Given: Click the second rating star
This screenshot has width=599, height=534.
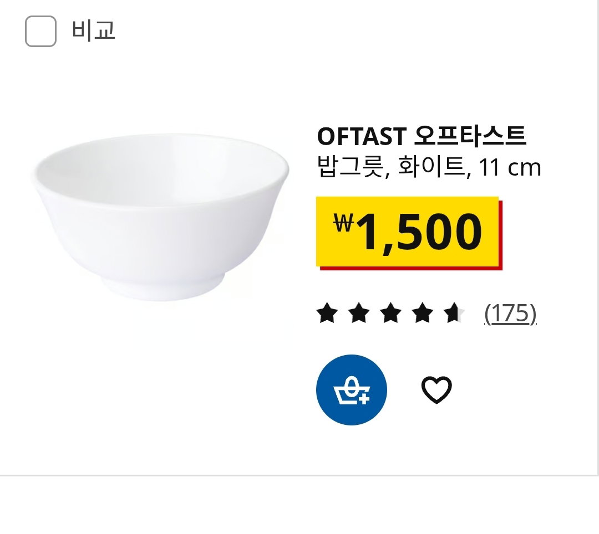Looking at the screenshot, I should (x=359, y=313).
